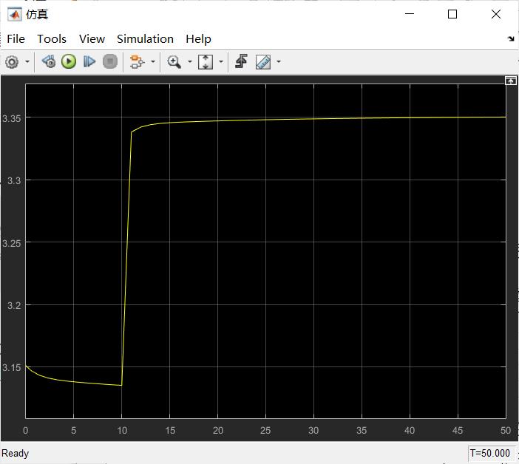Open the Simulation menu
Viewport: 519px width, 464px height.
click(146, 39)
